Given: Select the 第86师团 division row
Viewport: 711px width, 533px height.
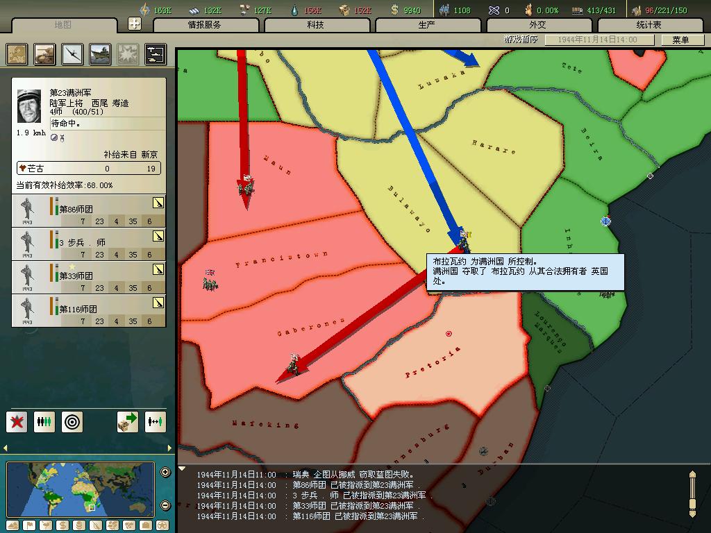Looking at the screenshot, I should (89, 211).
